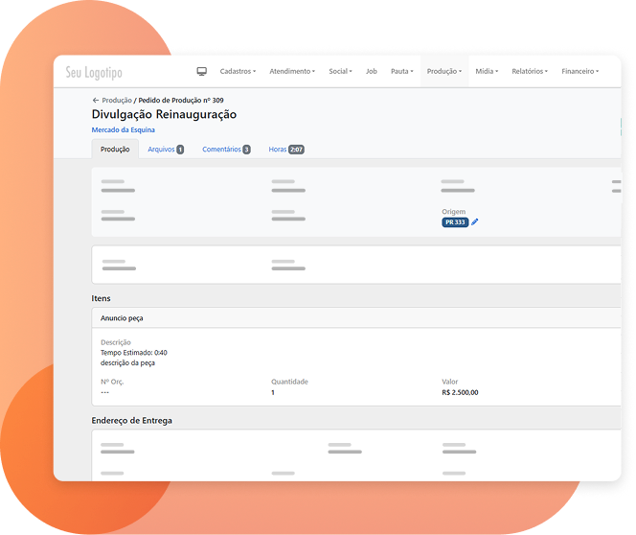Click the pencil edit icon beside PR 333
Viewport: 636px width, 535px height.
pyautogui.click(x=475, y=222)
